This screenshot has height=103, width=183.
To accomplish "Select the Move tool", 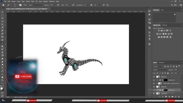I will [2, 12].
